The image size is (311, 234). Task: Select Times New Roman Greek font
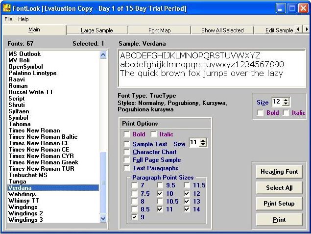coord(53,162)
